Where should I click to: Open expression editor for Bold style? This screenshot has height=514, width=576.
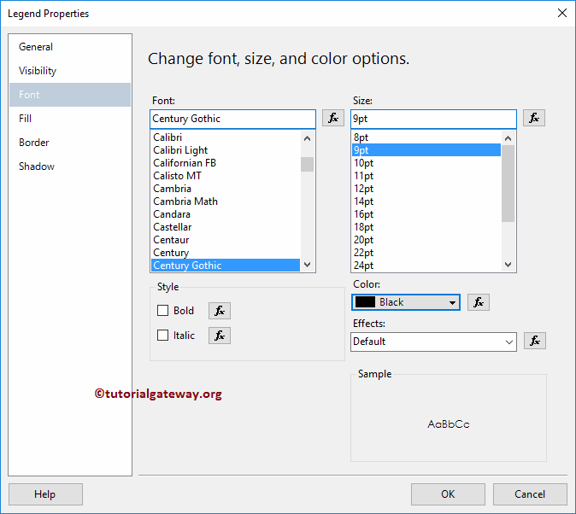[x=220, y=311]
